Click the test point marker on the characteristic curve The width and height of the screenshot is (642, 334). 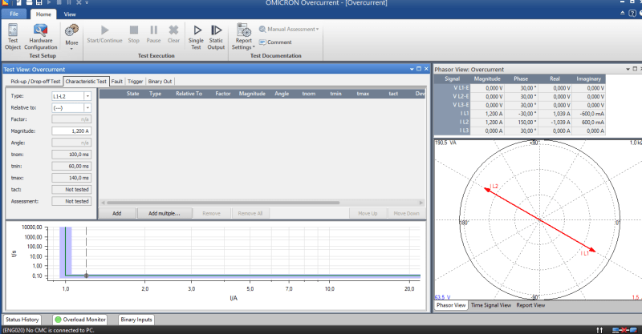(x=86, y=276)
